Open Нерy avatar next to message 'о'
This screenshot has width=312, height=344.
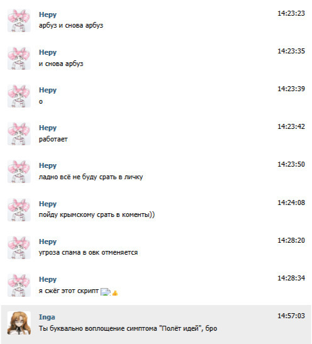(19, 96)
